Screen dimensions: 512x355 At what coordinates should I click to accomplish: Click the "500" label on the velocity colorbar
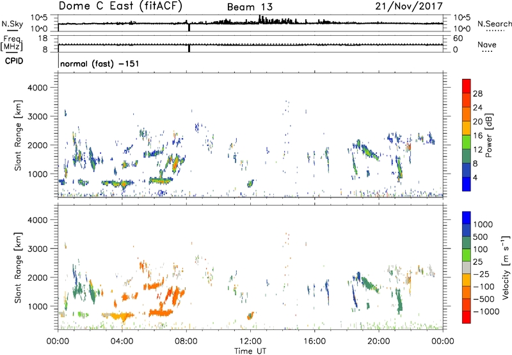(481, 236)
